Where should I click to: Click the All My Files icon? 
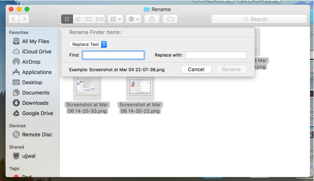pos(16,41)
